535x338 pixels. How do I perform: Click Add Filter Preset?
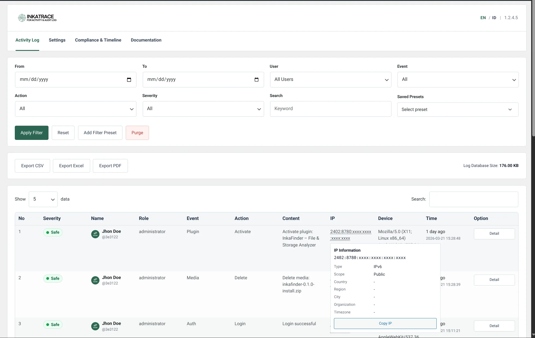pyautogui.click(x=100, y=133)
